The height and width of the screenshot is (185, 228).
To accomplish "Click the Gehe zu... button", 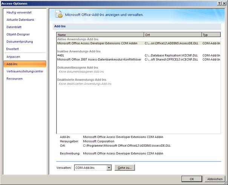I will click(x=125, y=168).
